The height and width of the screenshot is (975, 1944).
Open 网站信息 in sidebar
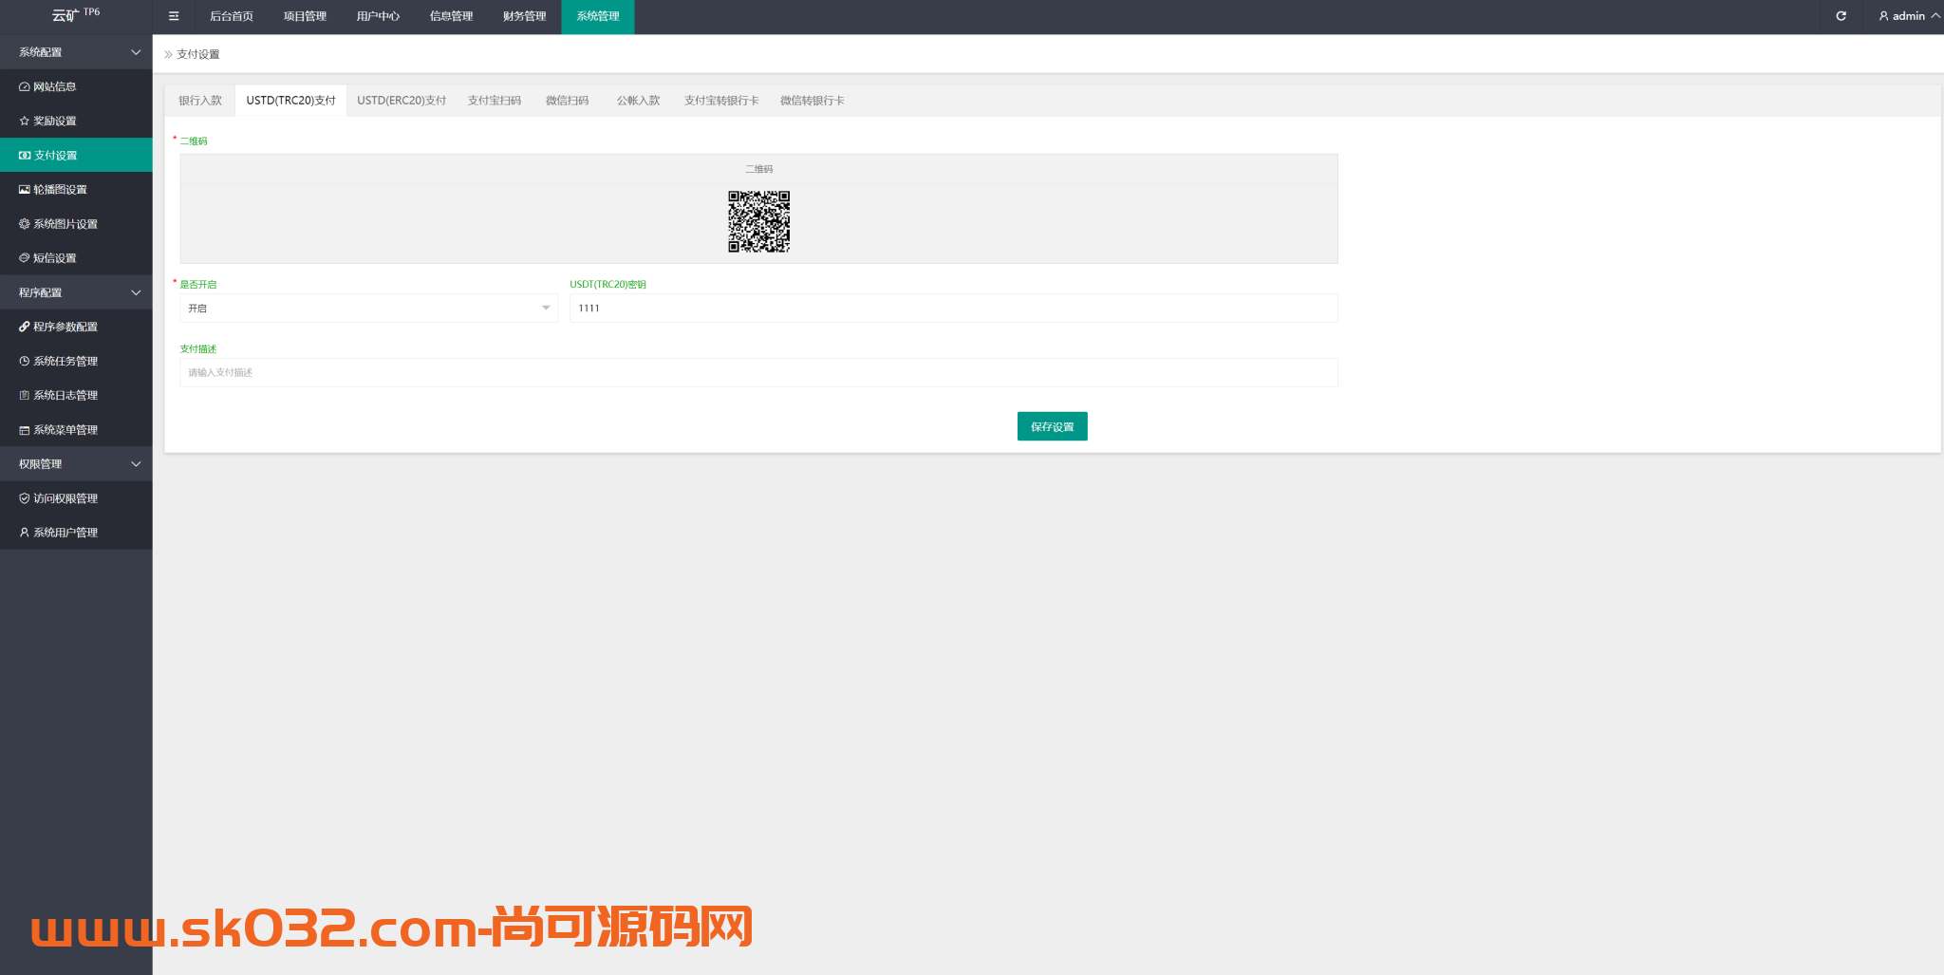76,86
